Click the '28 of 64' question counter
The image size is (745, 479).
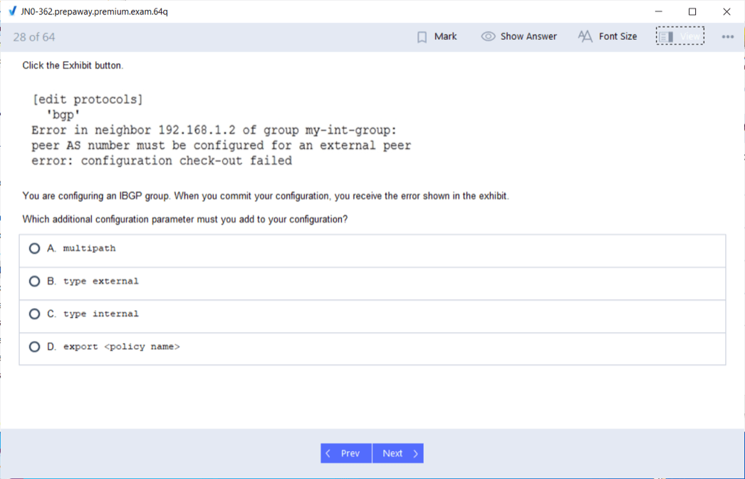[34, 37]
